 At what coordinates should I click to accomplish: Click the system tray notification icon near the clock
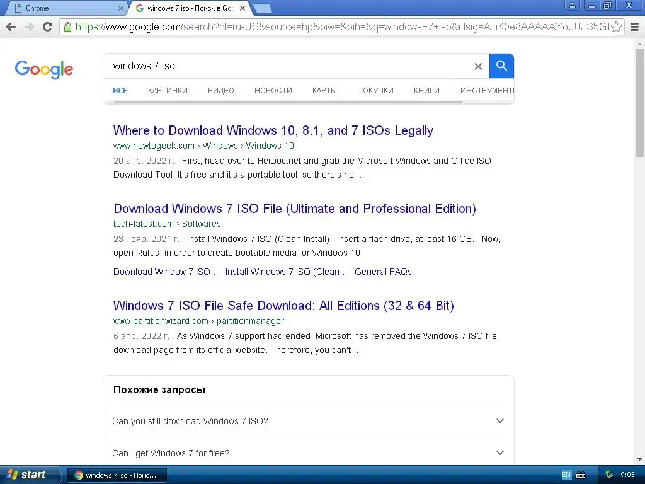click(609, 475)
